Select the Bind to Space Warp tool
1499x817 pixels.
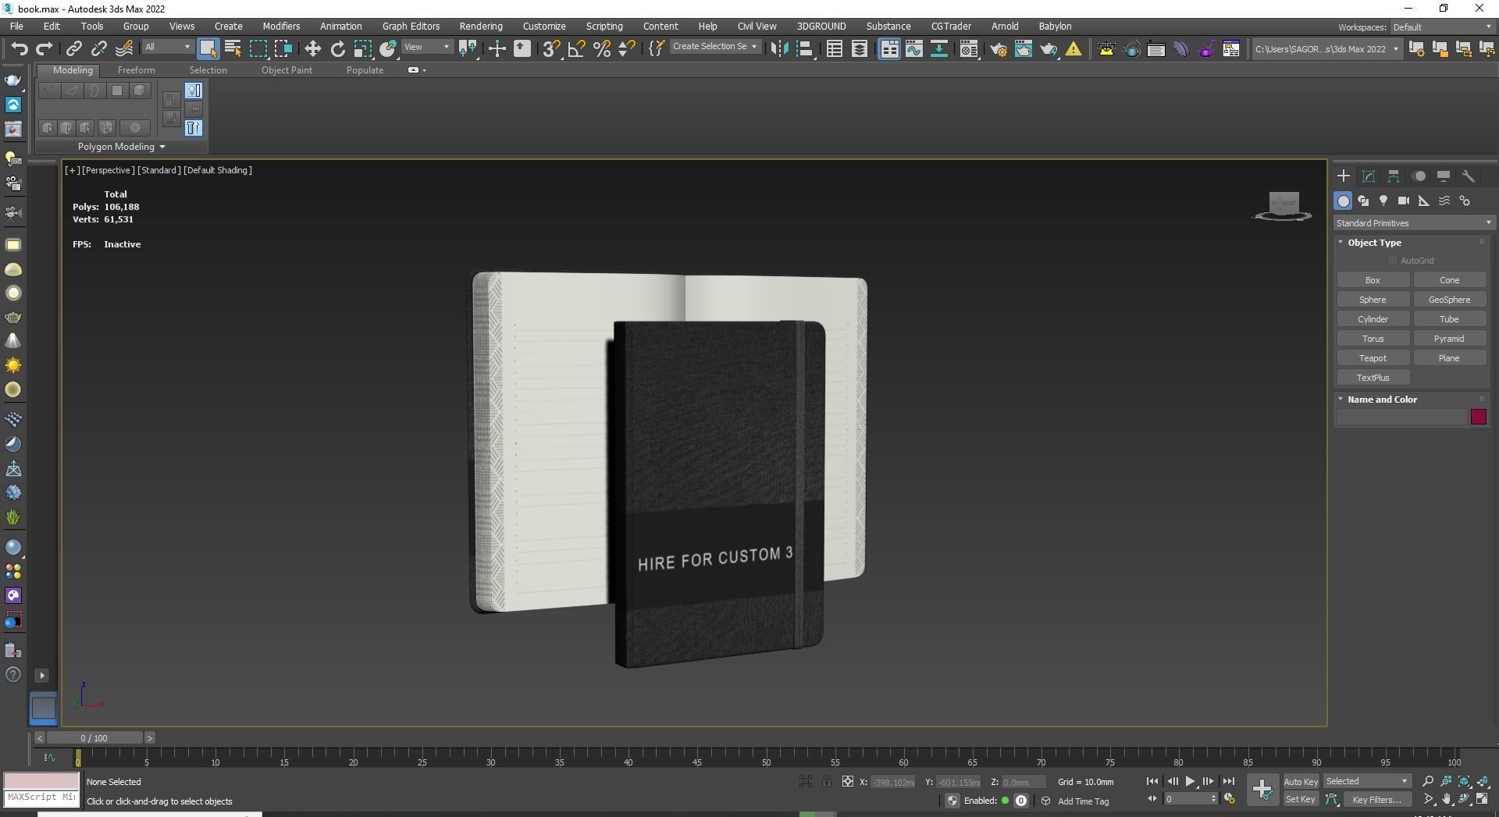click(124, 48)
